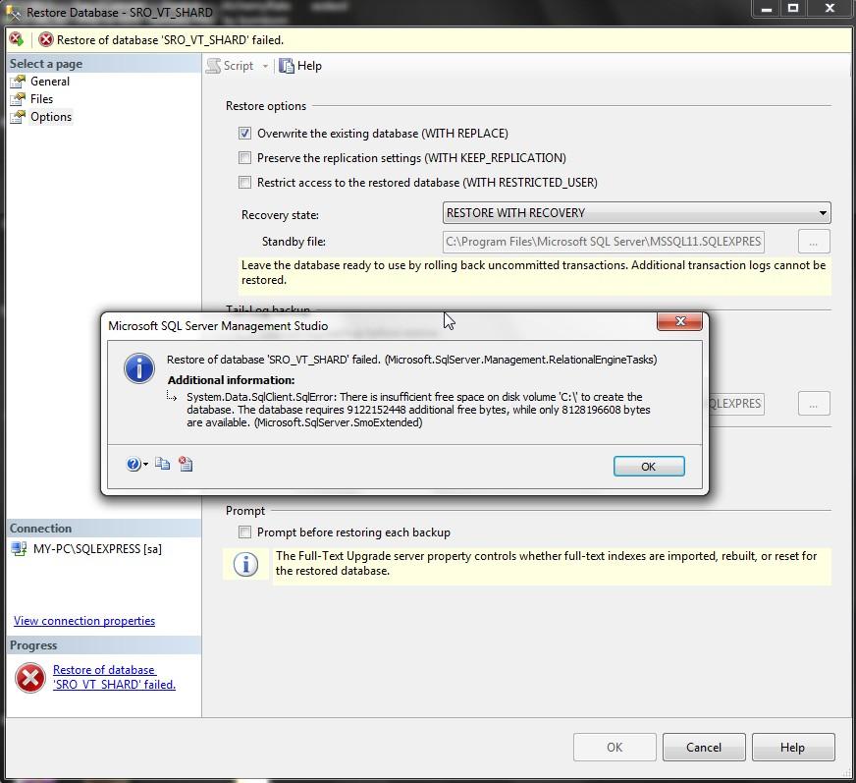Click the red error icon in Progress
This screenshot has height=783, width=856.
(30, 678)
